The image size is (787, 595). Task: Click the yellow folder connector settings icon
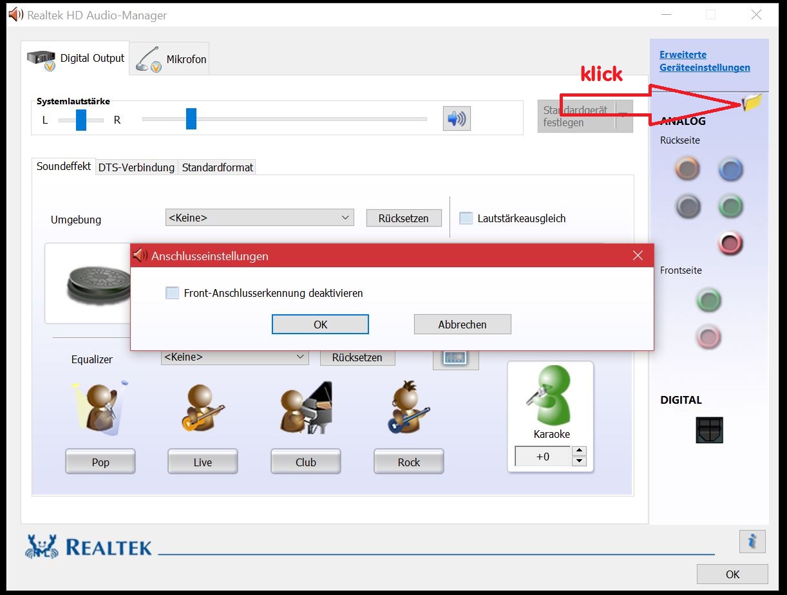point(752,102)
